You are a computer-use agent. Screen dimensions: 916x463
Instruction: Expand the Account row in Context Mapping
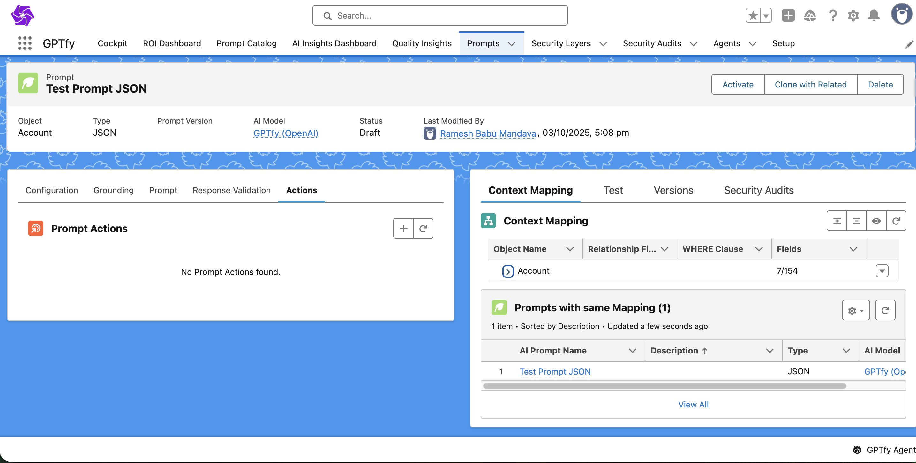click(507, 271)
